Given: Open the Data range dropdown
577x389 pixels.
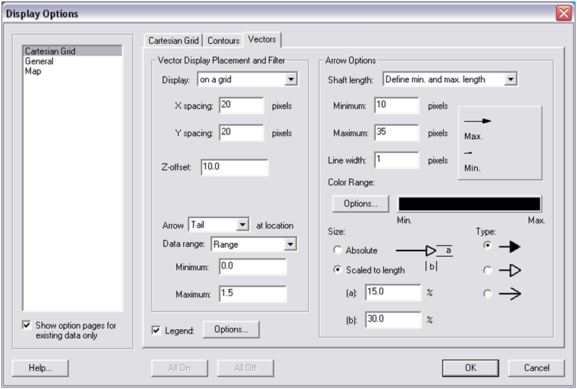Looking at the screenshot, I should [290, 244].
